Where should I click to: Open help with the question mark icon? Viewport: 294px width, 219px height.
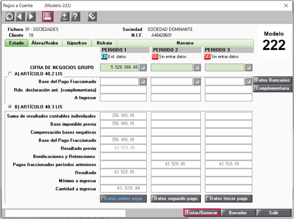(75, 16)
